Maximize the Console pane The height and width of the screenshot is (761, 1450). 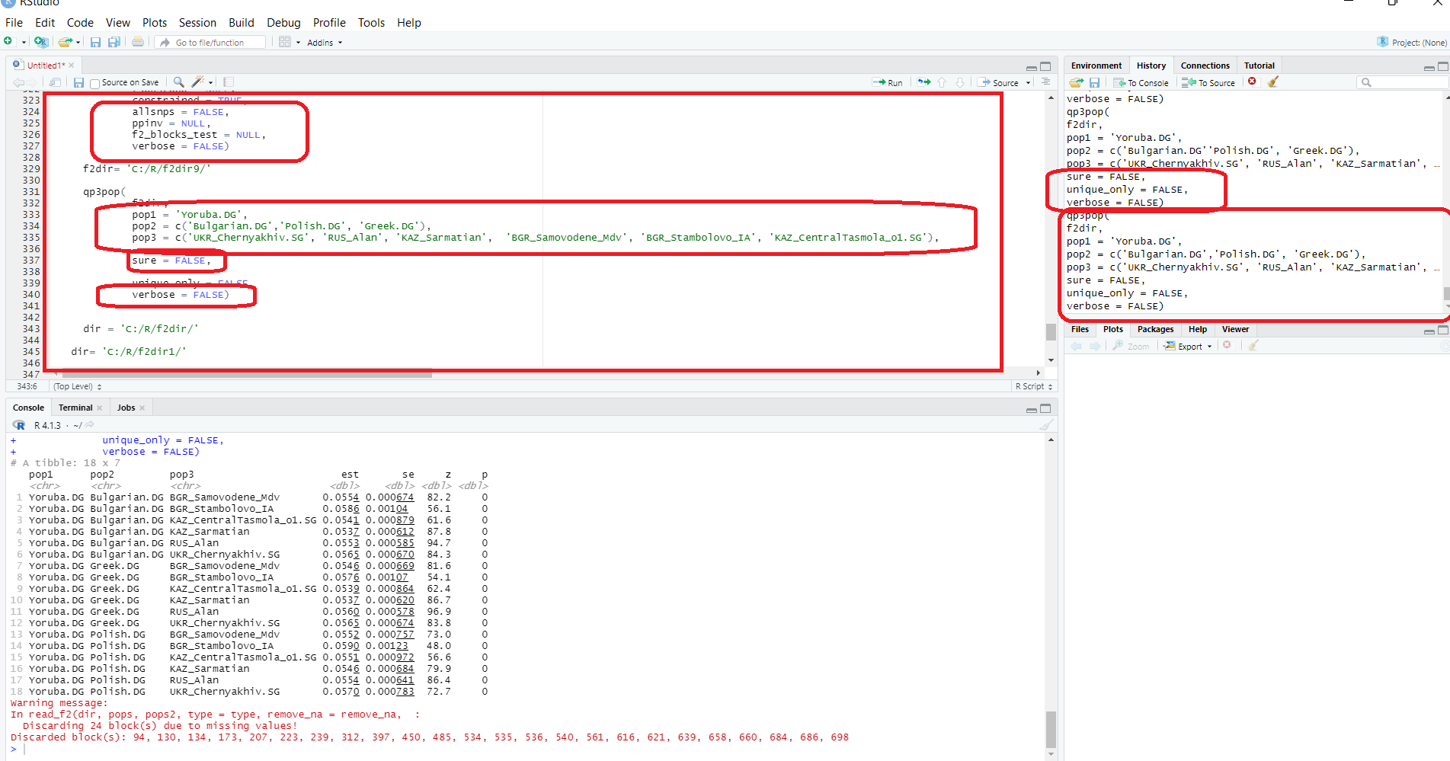[x=1045, y=408]
